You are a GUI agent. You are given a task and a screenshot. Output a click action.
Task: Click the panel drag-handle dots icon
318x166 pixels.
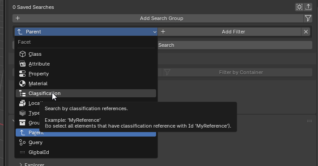coord(310,121)
